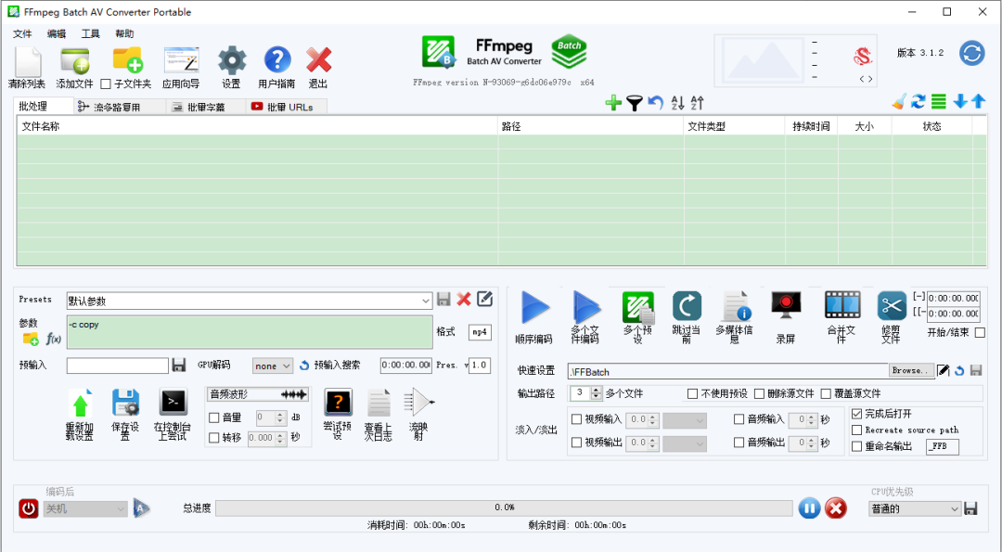Open the 用户指南 help guide
The width and height of the screenshot is (1002, 552).
277,60
